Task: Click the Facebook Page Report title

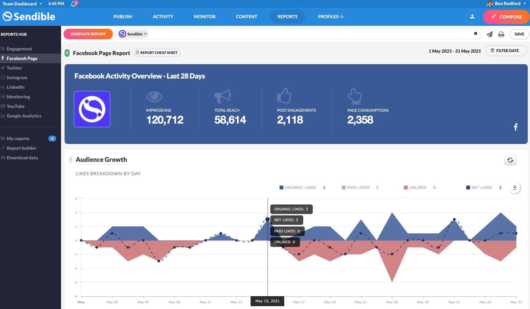Action: coord(101,53)
